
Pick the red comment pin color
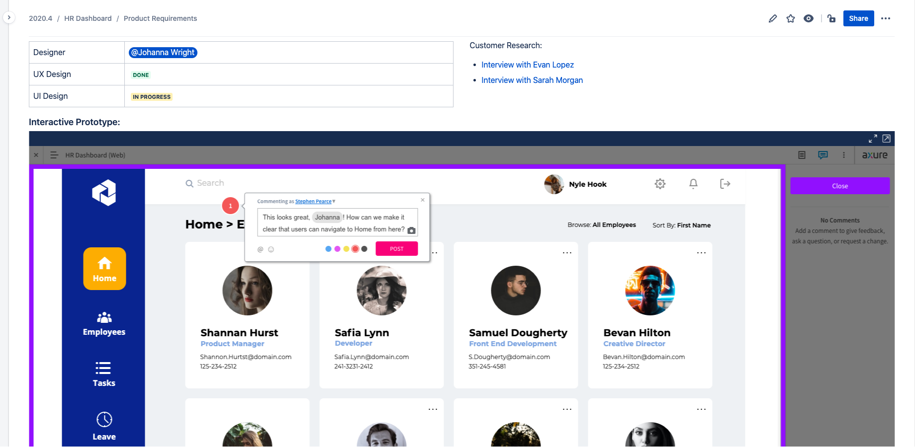coord(355,249)
